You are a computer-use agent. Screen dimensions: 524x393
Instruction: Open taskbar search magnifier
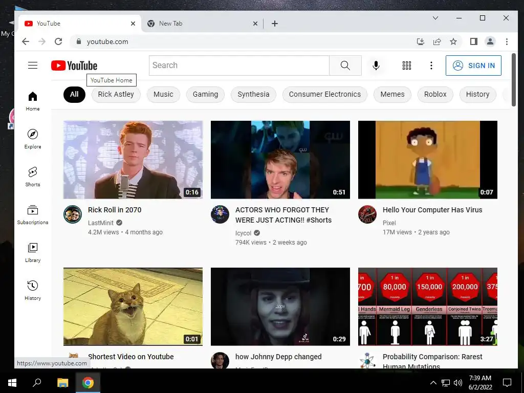pyautogui.click(x=37, y=383)
